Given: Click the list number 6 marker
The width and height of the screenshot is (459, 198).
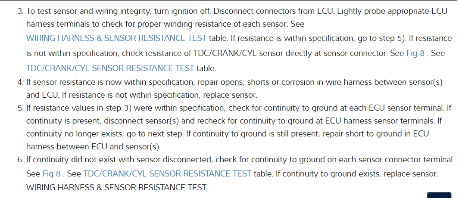Looking at the screenshot, I should [20, 160].
